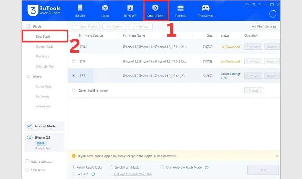Click Import for local firmware row
The height and width of the screenshot is (179, 302).
[253, 90]
